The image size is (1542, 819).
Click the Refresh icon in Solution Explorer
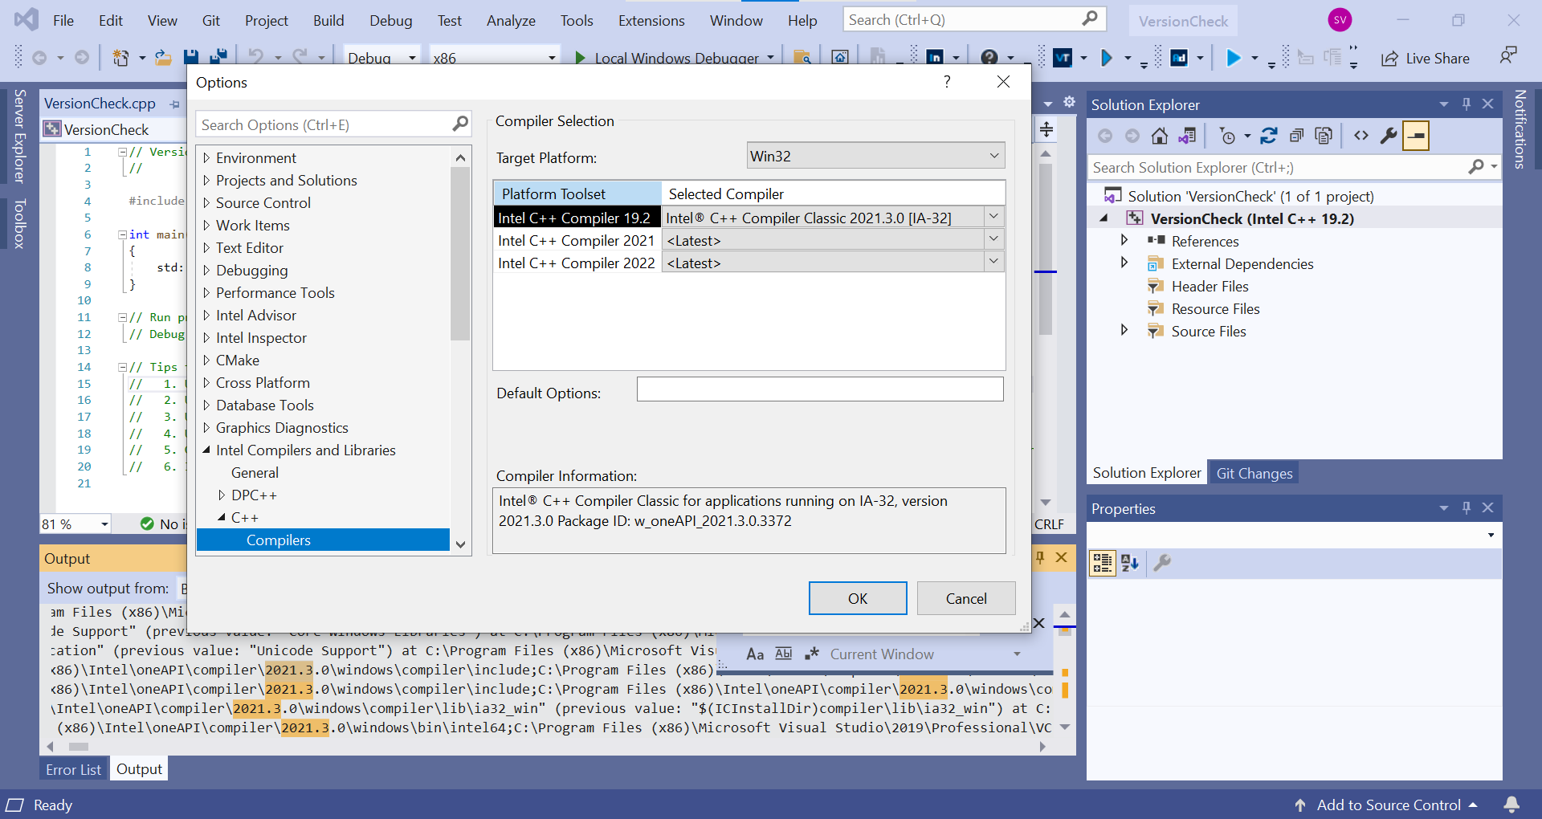click(x=1269, y=135)
